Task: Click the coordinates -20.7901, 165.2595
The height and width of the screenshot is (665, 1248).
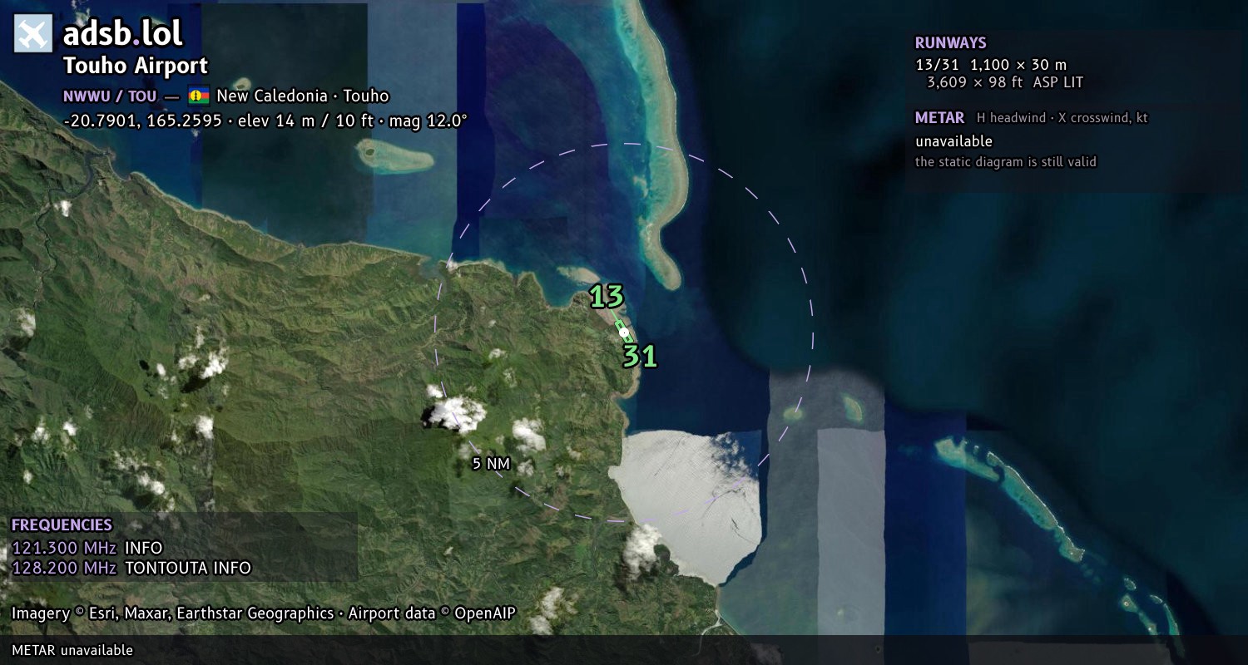Action: [x=142, y=121]
